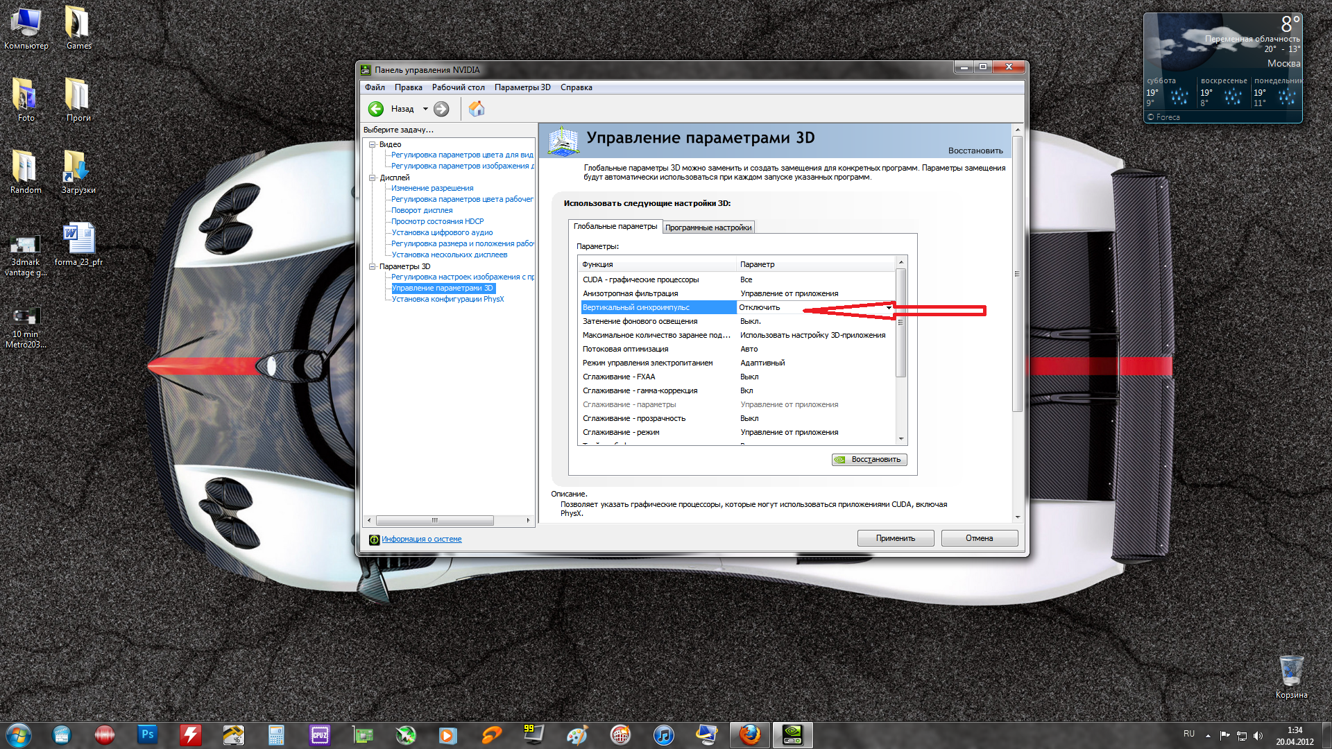Open the Справка menu
Image resolution: width=1332 pixels, height=749 pixels.
(576, 87)
